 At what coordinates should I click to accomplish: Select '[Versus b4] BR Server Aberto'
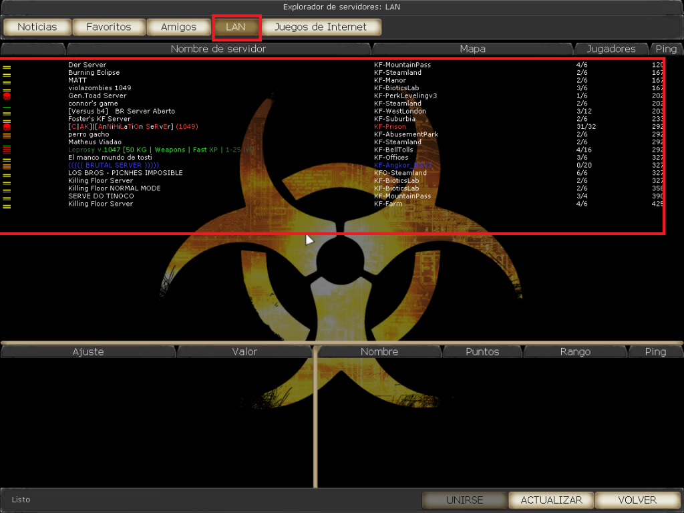click(x=122, y=111)
